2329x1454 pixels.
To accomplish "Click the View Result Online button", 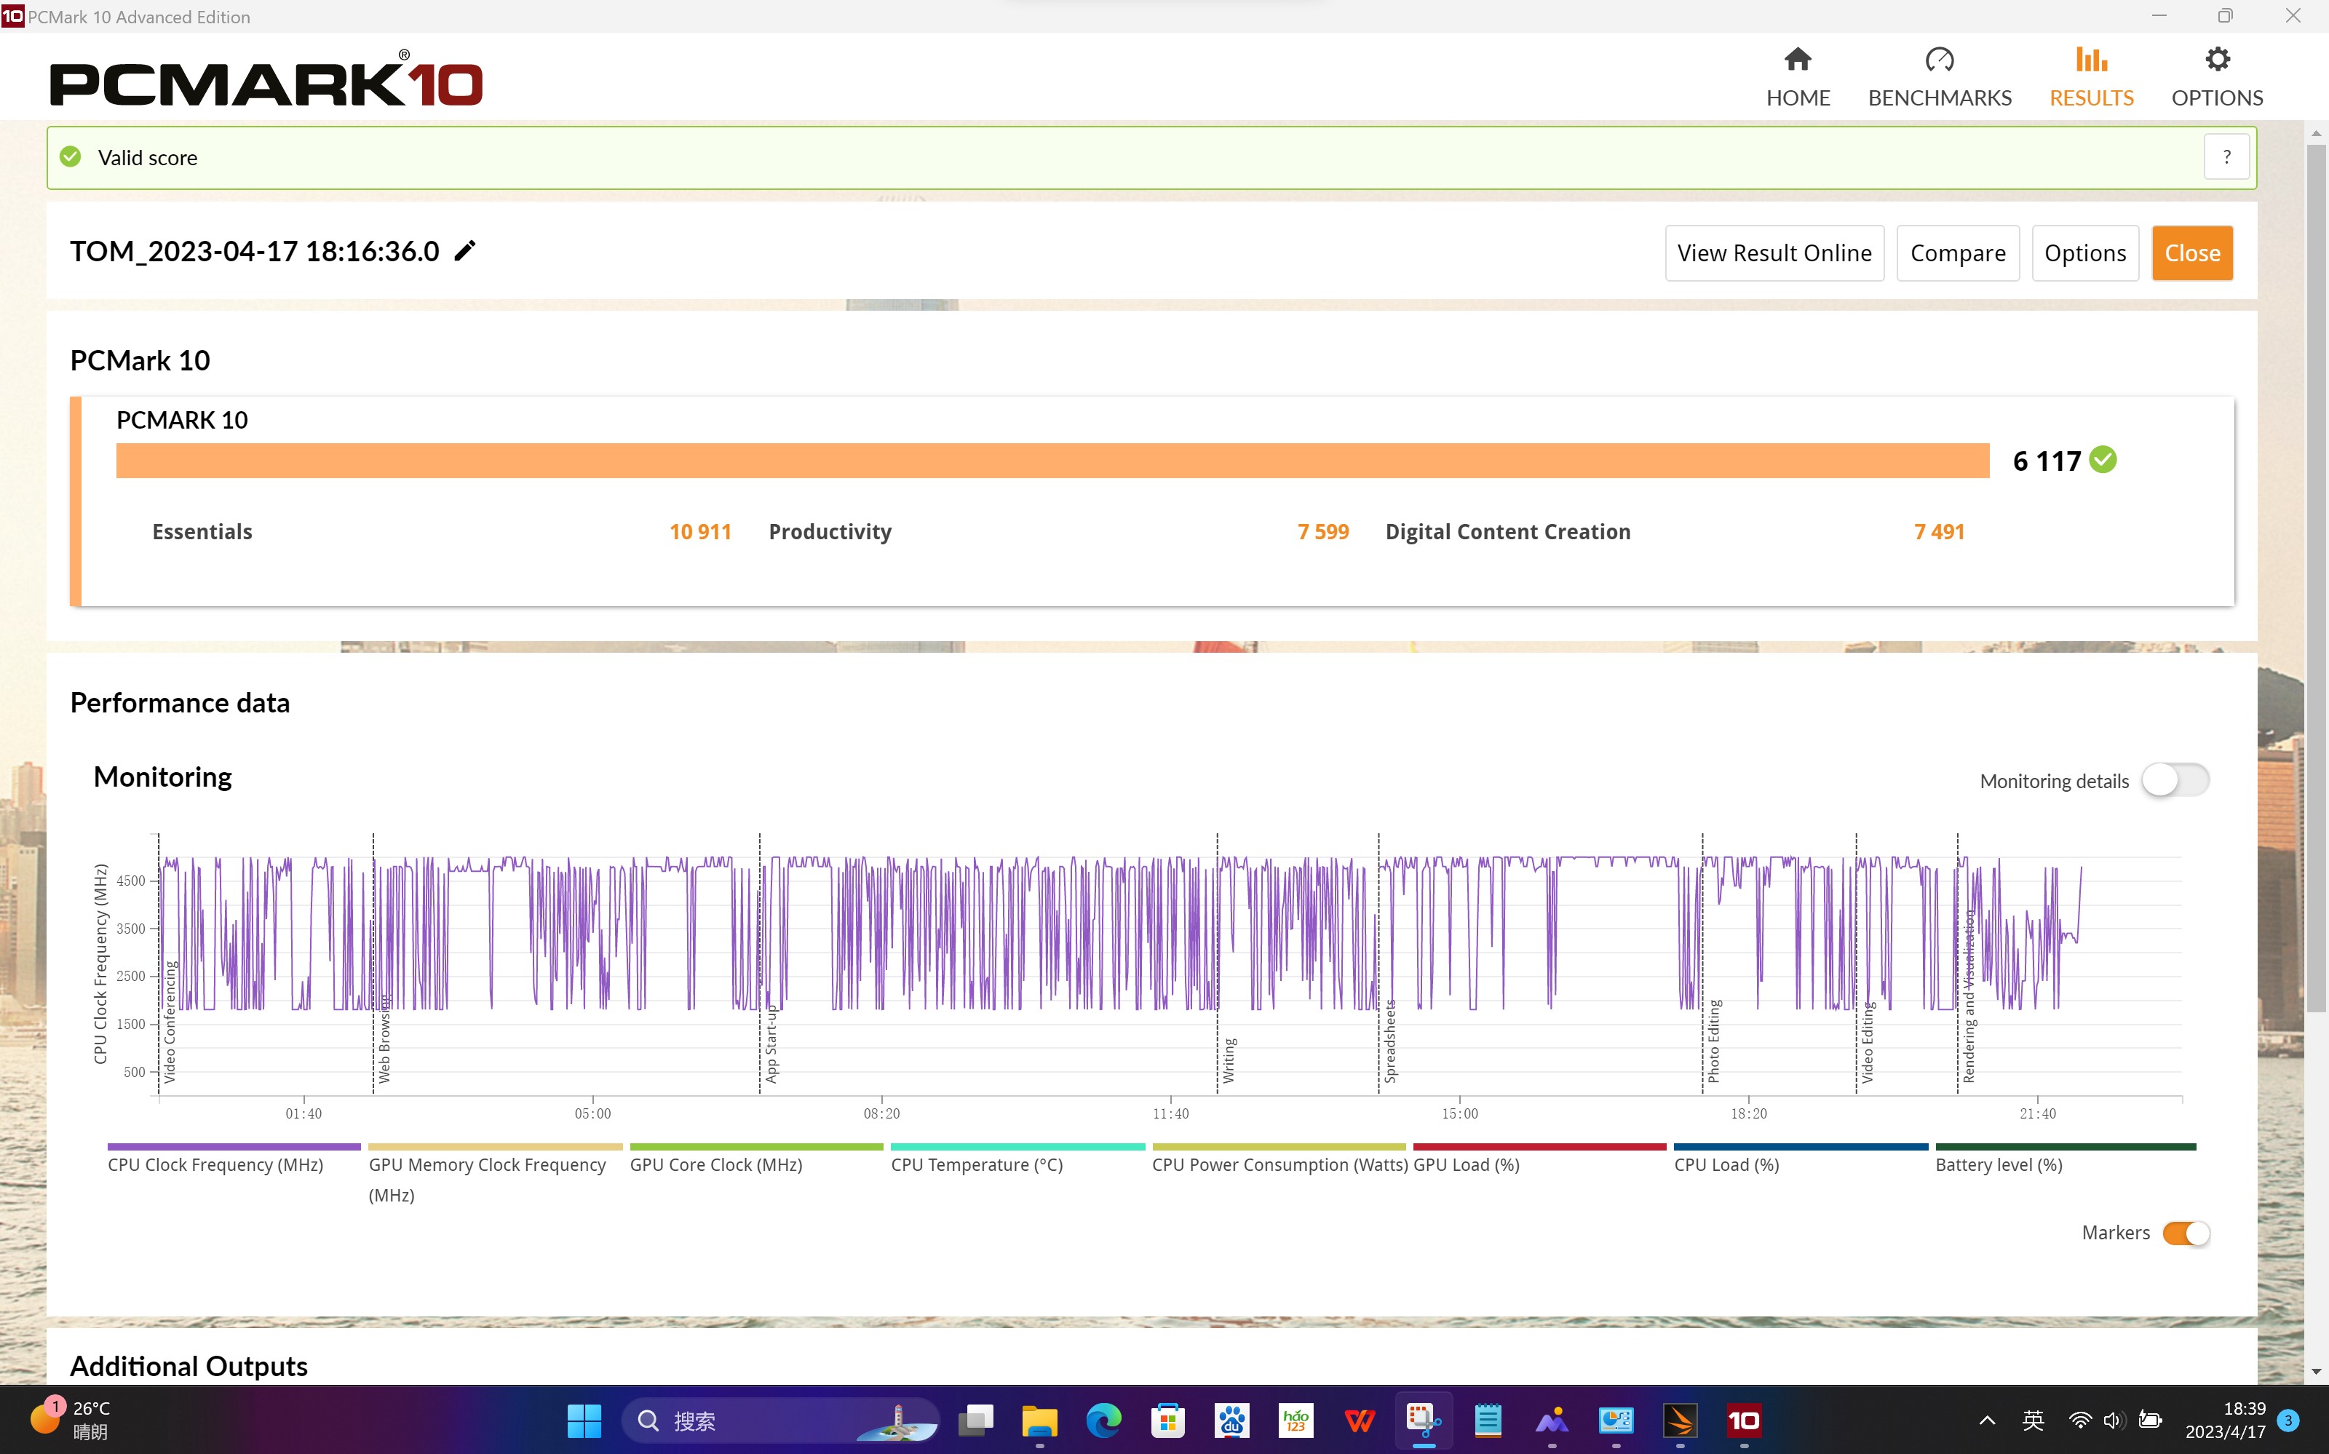I will (x=1774, y=253).
